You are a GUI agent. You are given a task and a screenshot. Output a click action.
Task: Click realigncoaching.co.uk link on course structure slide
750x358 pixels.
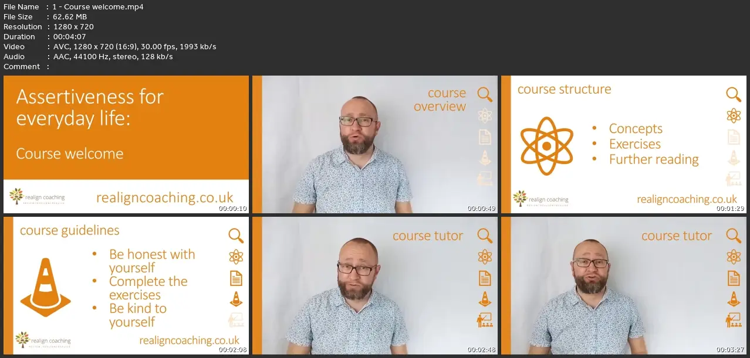[687, 199]
